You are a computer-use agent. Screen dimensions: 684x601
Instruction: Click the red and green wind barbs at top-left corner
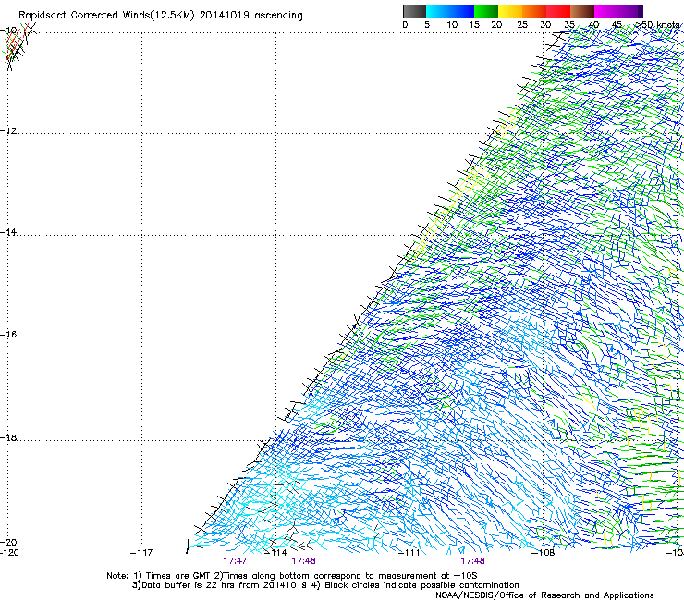[18, 46]
